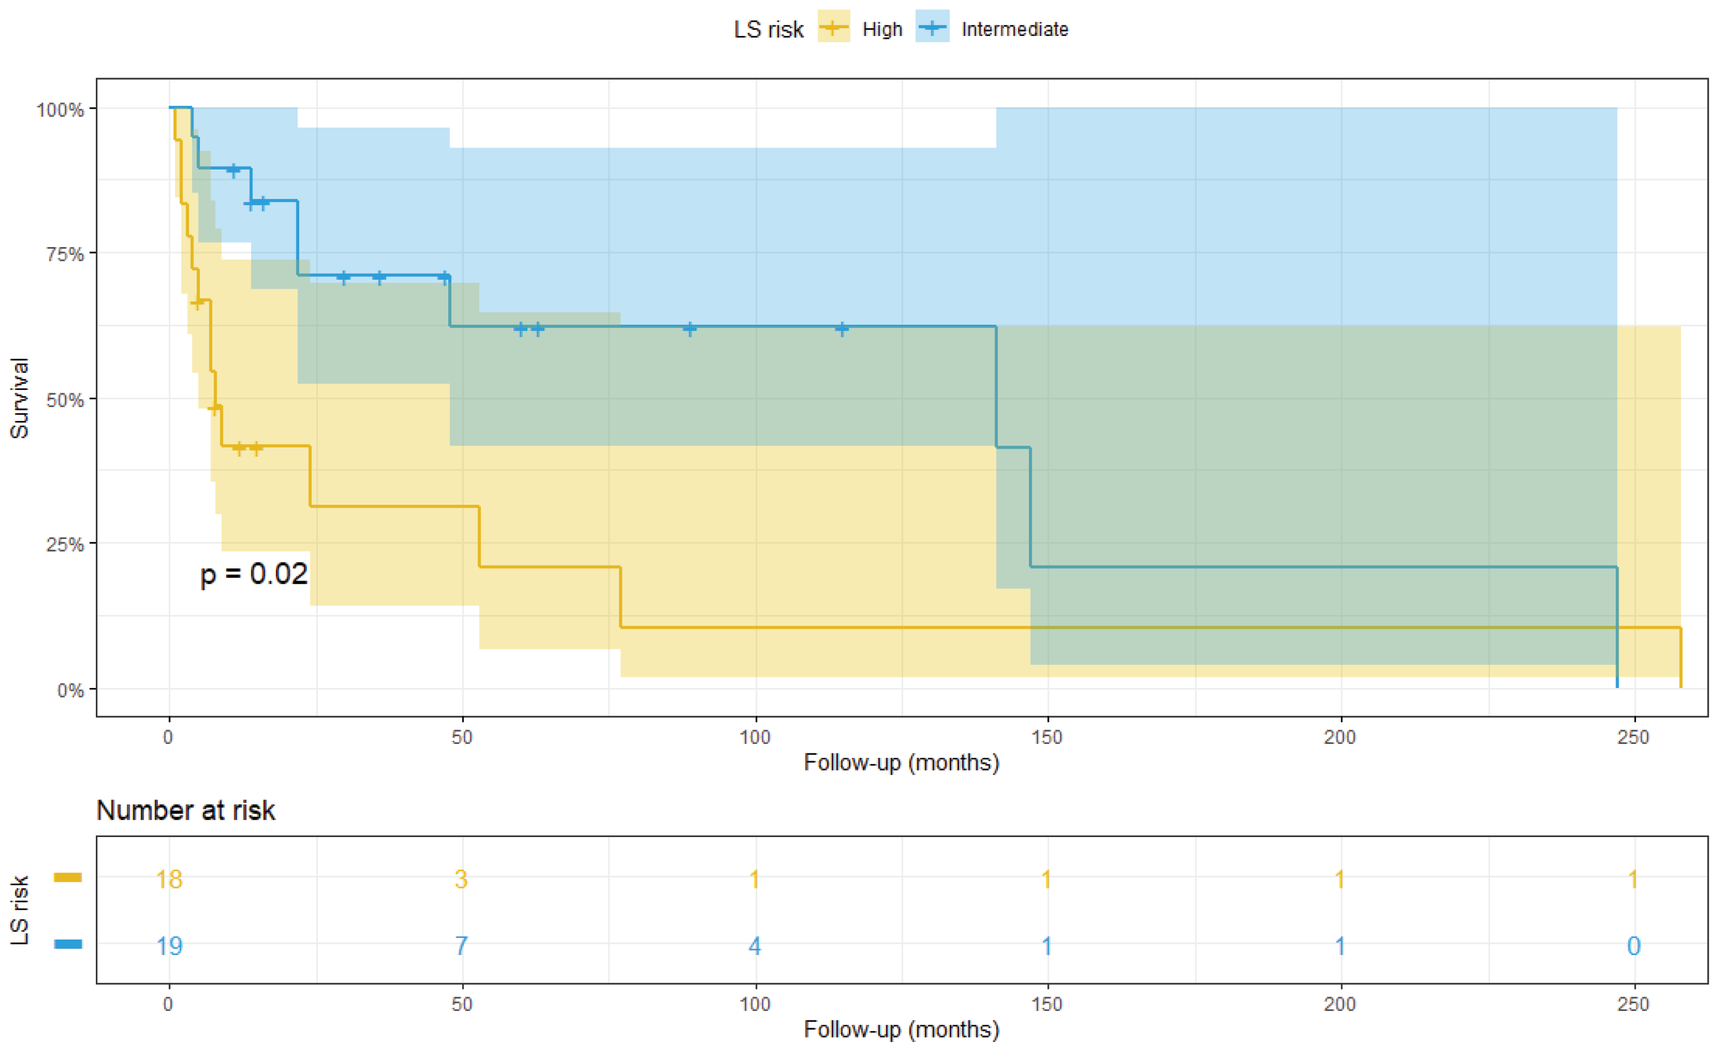Click the 0% survival axis label
1722x1052 pixels.
point(70,690)
